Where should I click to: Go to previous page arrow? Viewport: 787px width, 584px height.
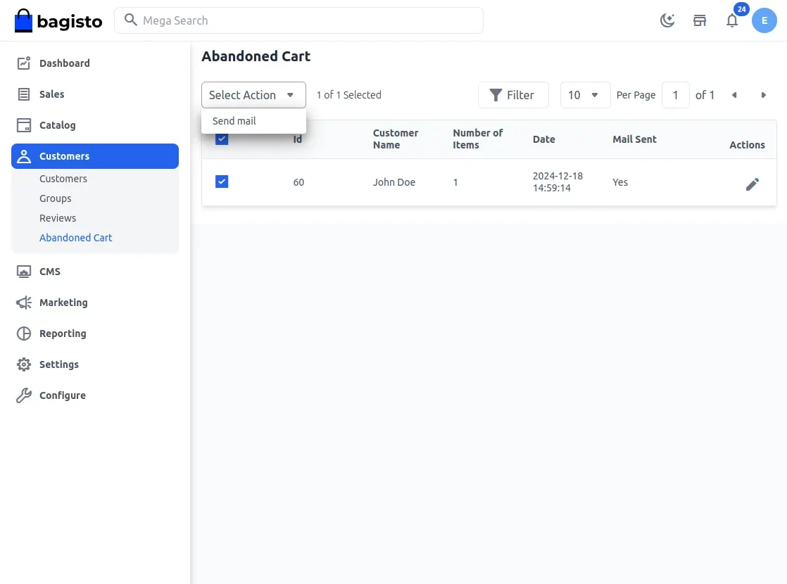pyautogui.click(x=734, y=95)
